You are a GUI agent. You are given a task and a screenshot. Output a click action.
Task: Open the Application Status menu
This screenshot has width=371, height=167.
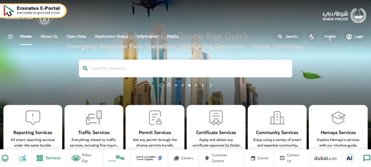[x=111, y=36]
